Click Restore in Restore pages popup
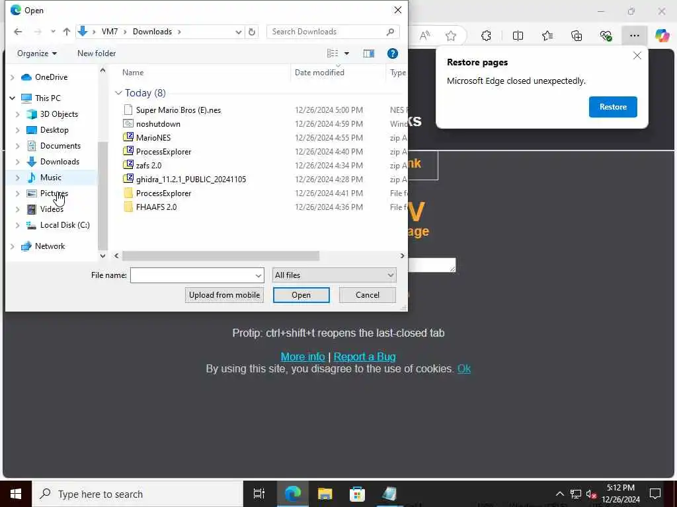Screen dimensions: 677x507 click(613, 107)
